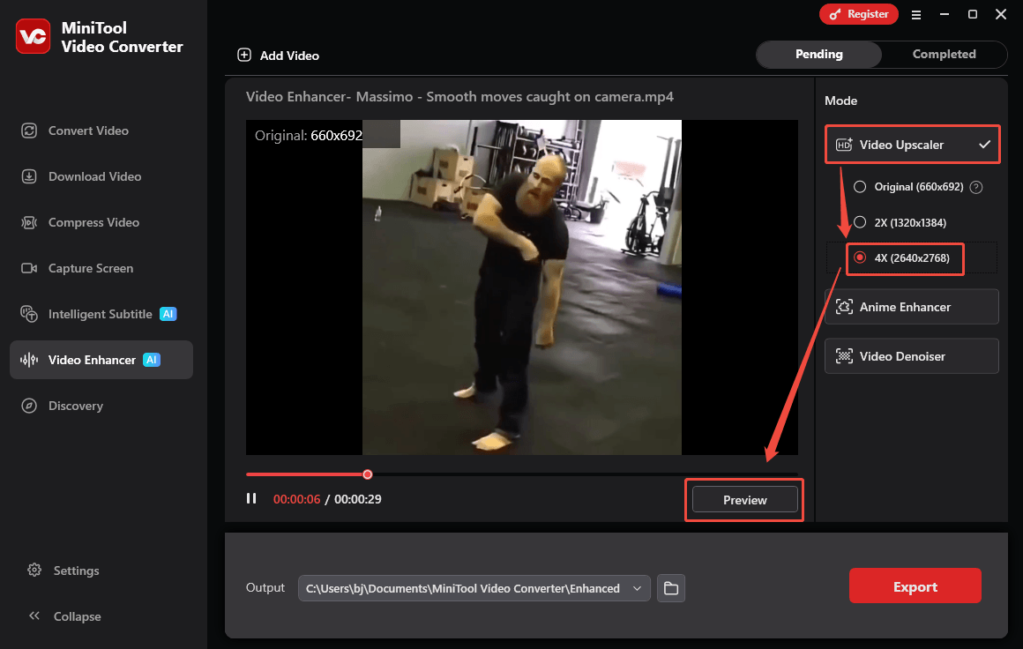Click the Original: 660x692 overlay label
1023x649 pixels.
pyautogui.click(x=309, y=135)
